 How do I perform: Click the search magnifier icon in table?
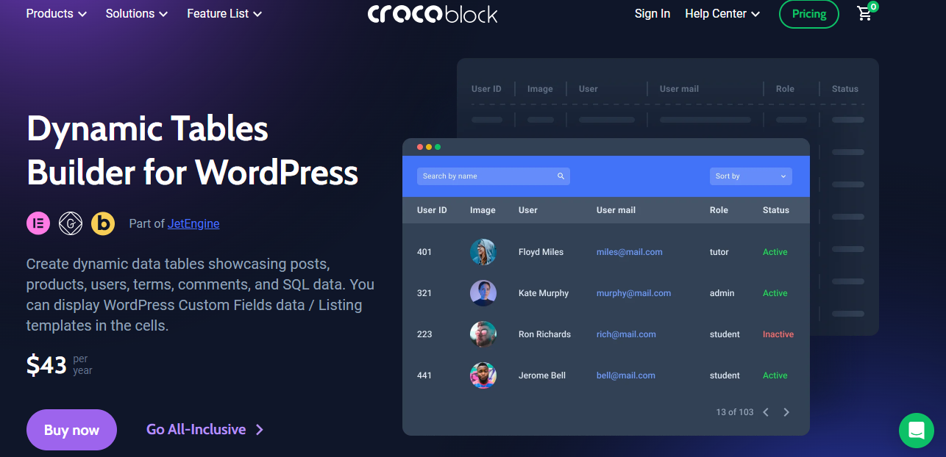tap(561, 176)
